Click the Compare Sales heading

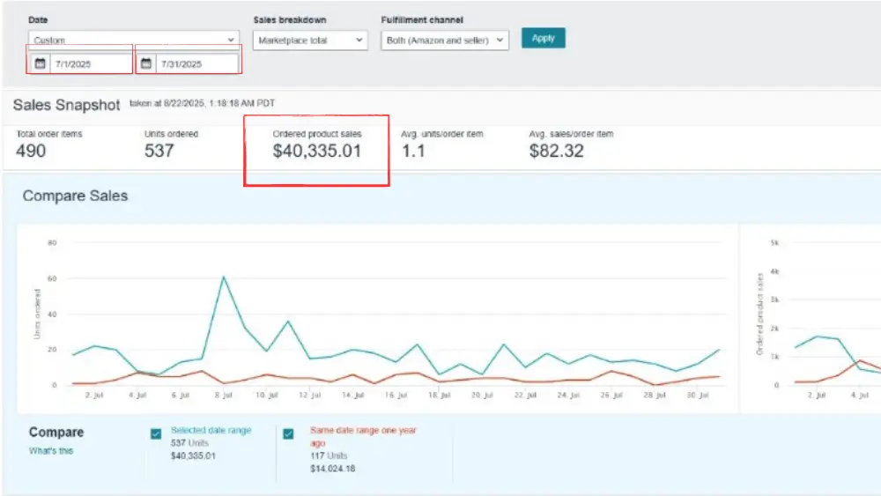tap(75, 196)
